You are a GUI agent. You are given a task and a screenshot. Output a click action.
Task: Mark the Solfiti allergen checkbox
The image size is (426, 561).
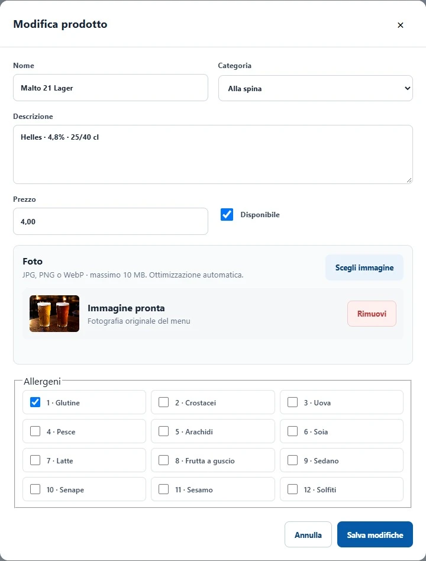[x=293, y=489]
